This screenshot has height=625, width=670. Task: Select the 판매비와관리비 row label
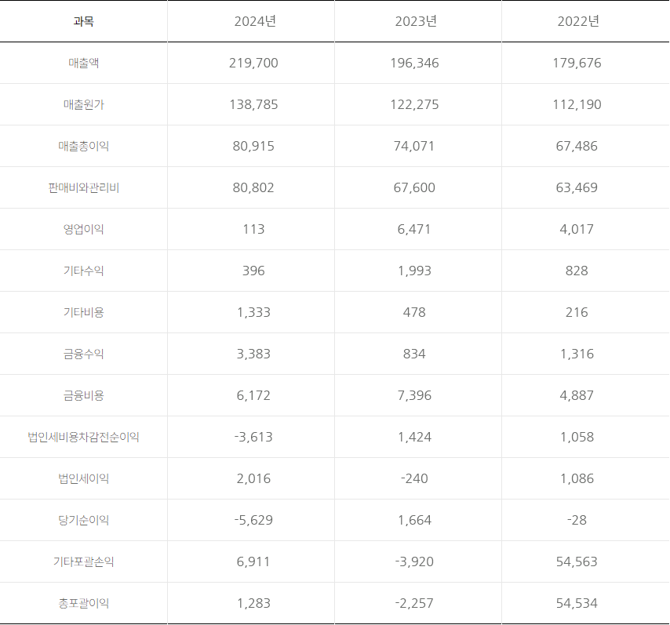click(83, 187)
